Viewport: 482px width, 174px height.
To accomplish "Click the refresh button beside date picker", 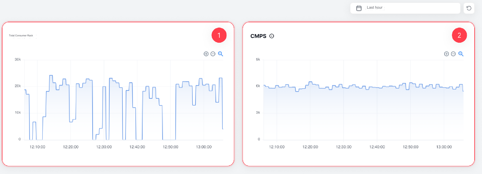I will 469,8.
